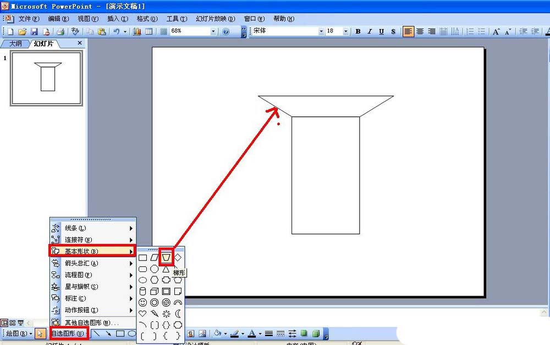The width and height of the screenshot is (550, 345).
Task: Toggle Italic formatting
Action: coord(370,31)
